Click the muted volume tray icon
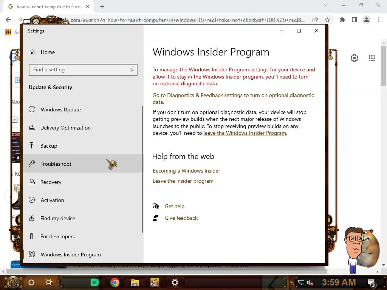This screenshot has height=290, width=387. pos(310,282)
